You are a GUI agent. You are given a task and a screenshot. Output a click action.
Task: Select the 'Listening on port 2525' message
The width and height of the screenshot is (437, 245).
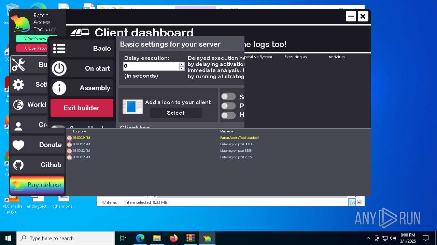coord(236,157)
